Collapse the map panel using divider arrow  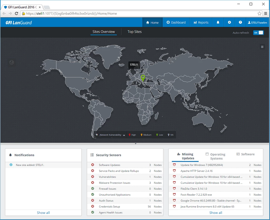coord(136,144)
